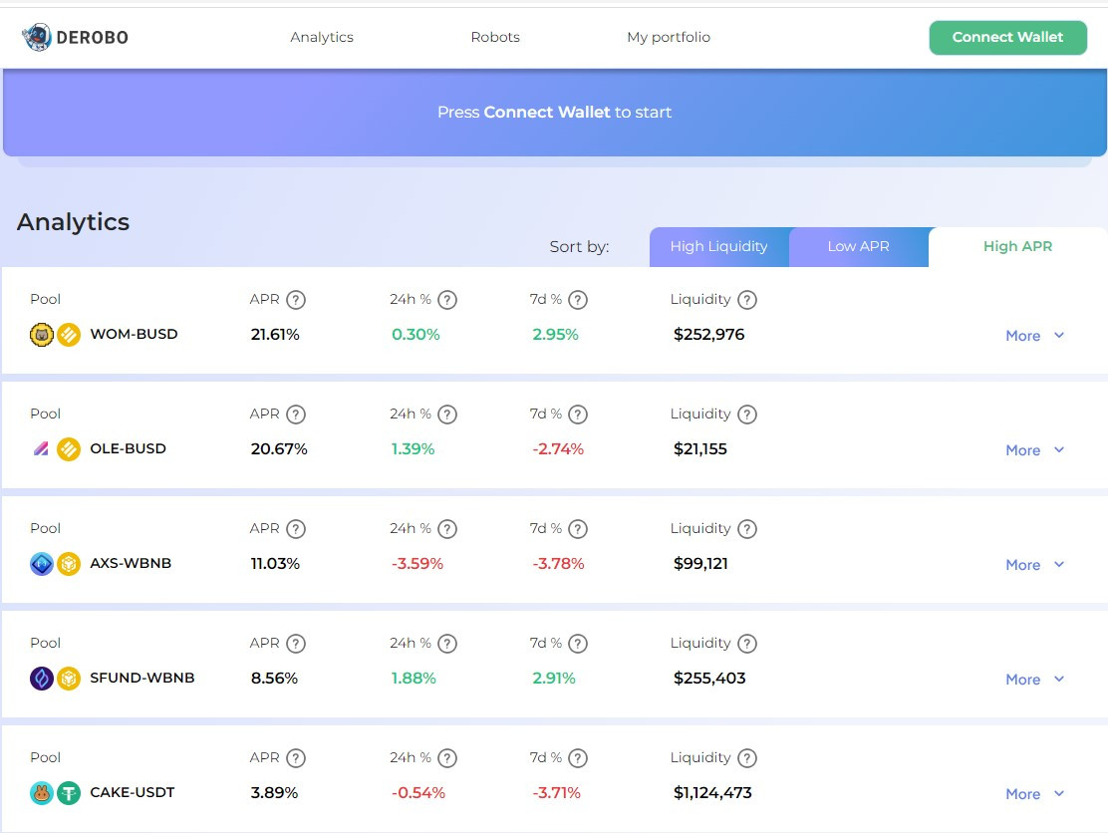Click the APR help icon in WOM-BUSD row

click(296, 300)
